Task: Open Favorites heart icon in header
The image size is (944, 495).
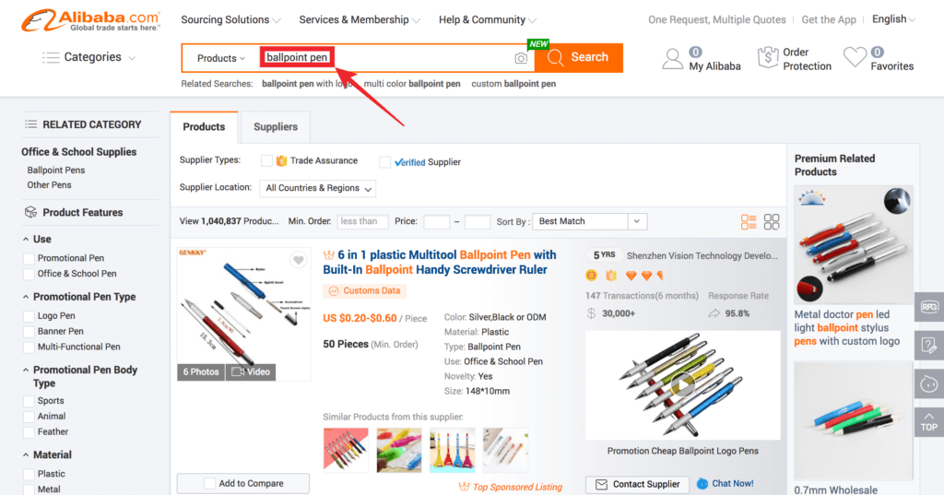Action: point(855,58)
